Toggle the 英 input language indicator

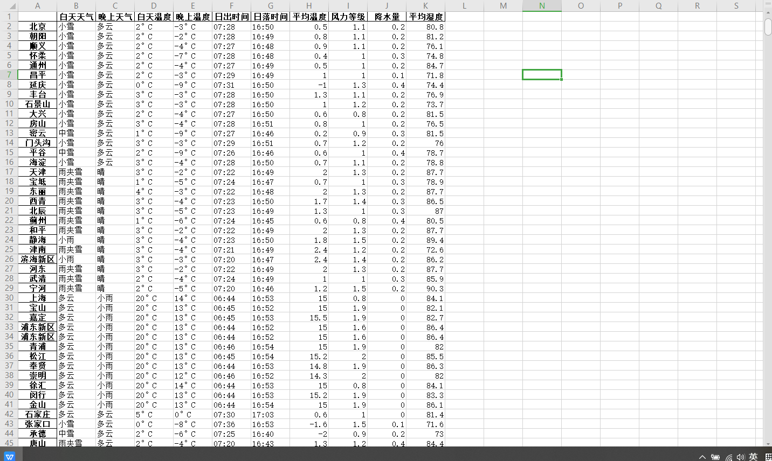(753, 457)
